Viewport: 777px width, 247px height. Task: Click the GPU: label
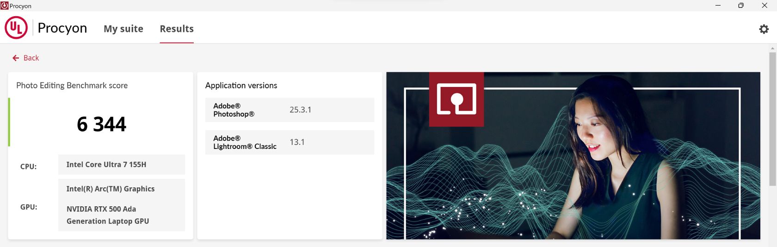point(29,207)
